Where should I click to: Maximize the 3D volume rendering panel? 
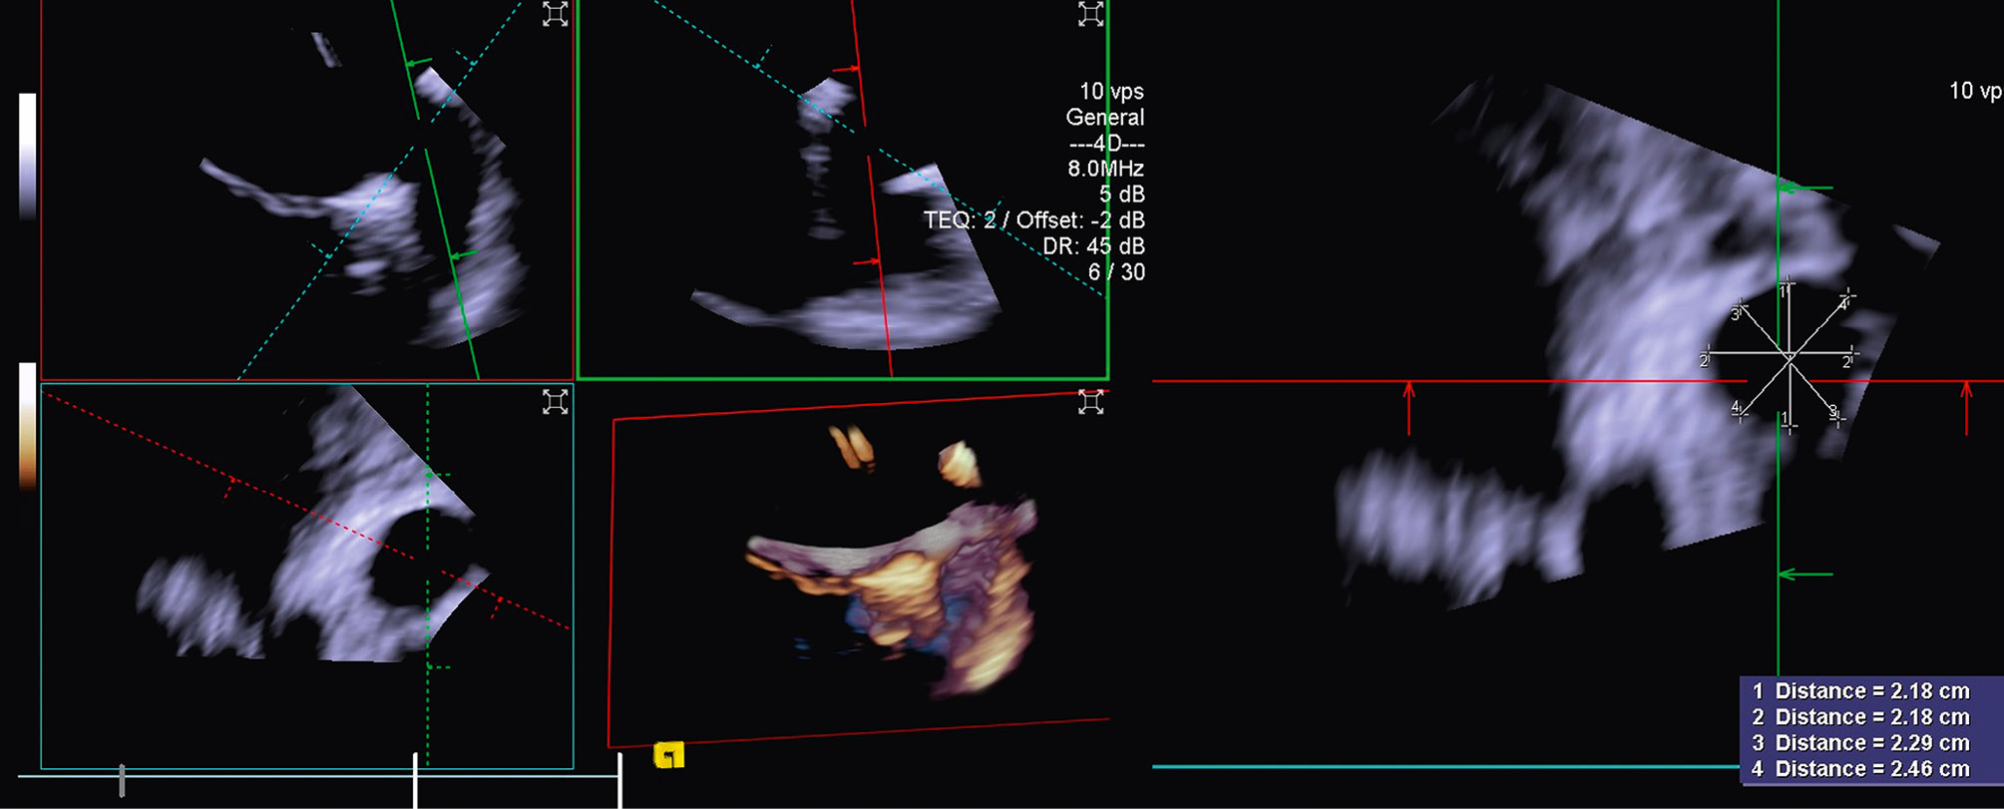point(1090,401)
